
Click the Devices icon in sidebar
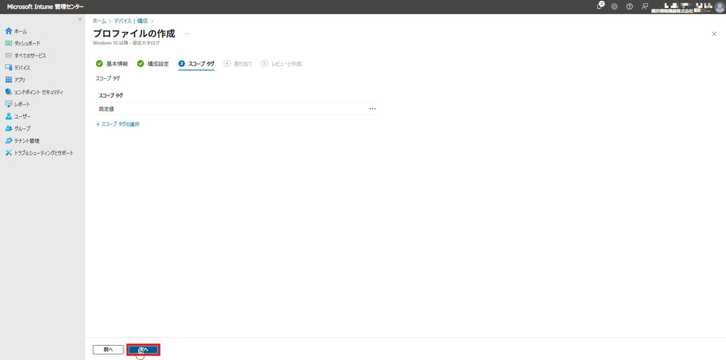pyautogui.click(x=8, y=68)
